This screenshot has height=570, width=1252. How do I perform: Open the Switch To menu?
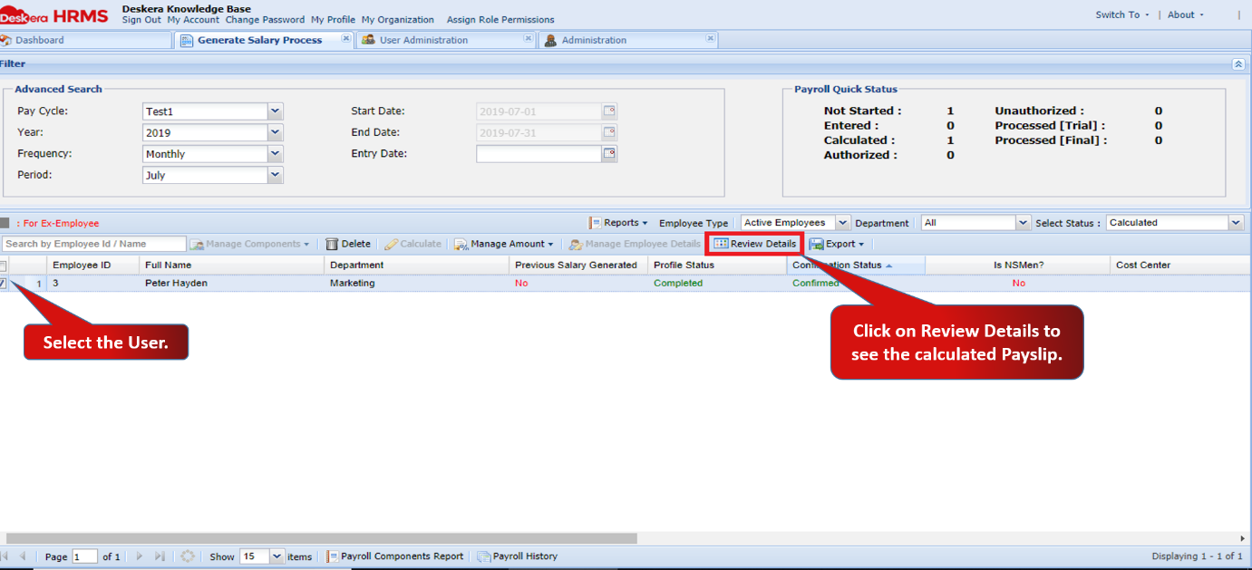point(1122,14)
